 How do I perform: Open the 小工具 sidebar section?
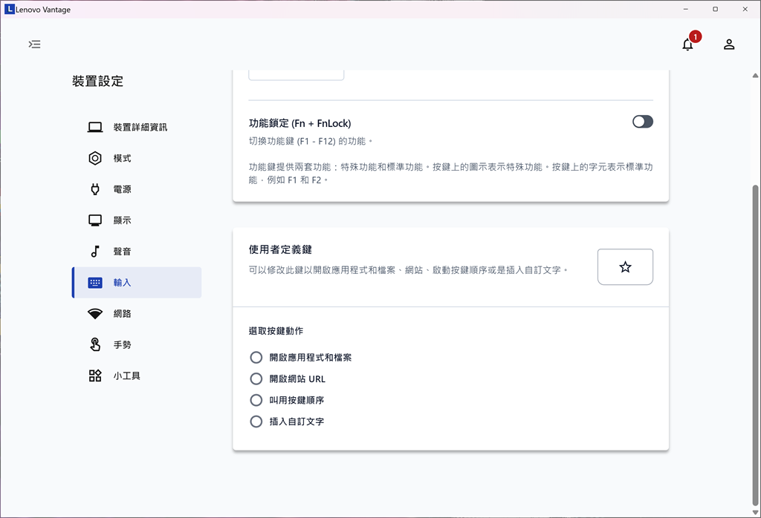(x=126, y=376)
